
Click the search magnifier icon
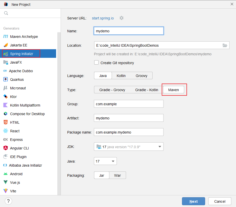point(6,13)
